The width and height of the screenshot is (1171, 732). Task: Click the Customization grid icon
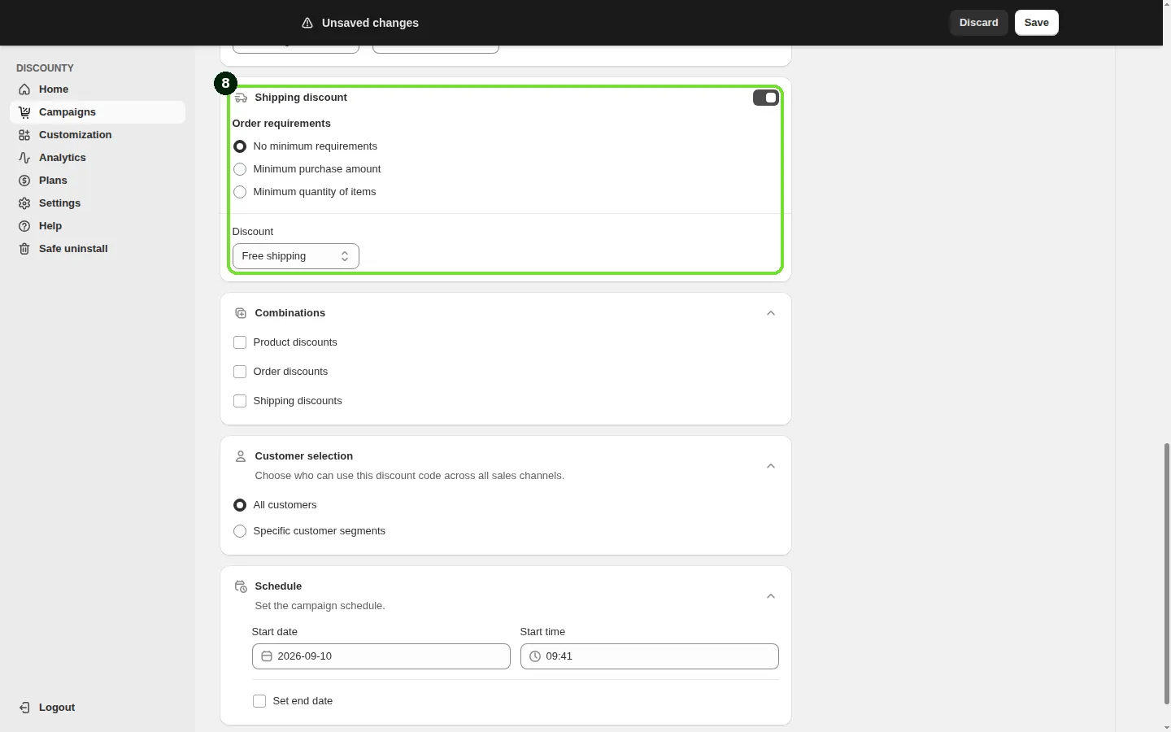[24, 135]
